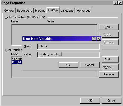The width and height of the screenshot is (123, 106).
Task: Open the Background tab
Action: pos(25,11)
